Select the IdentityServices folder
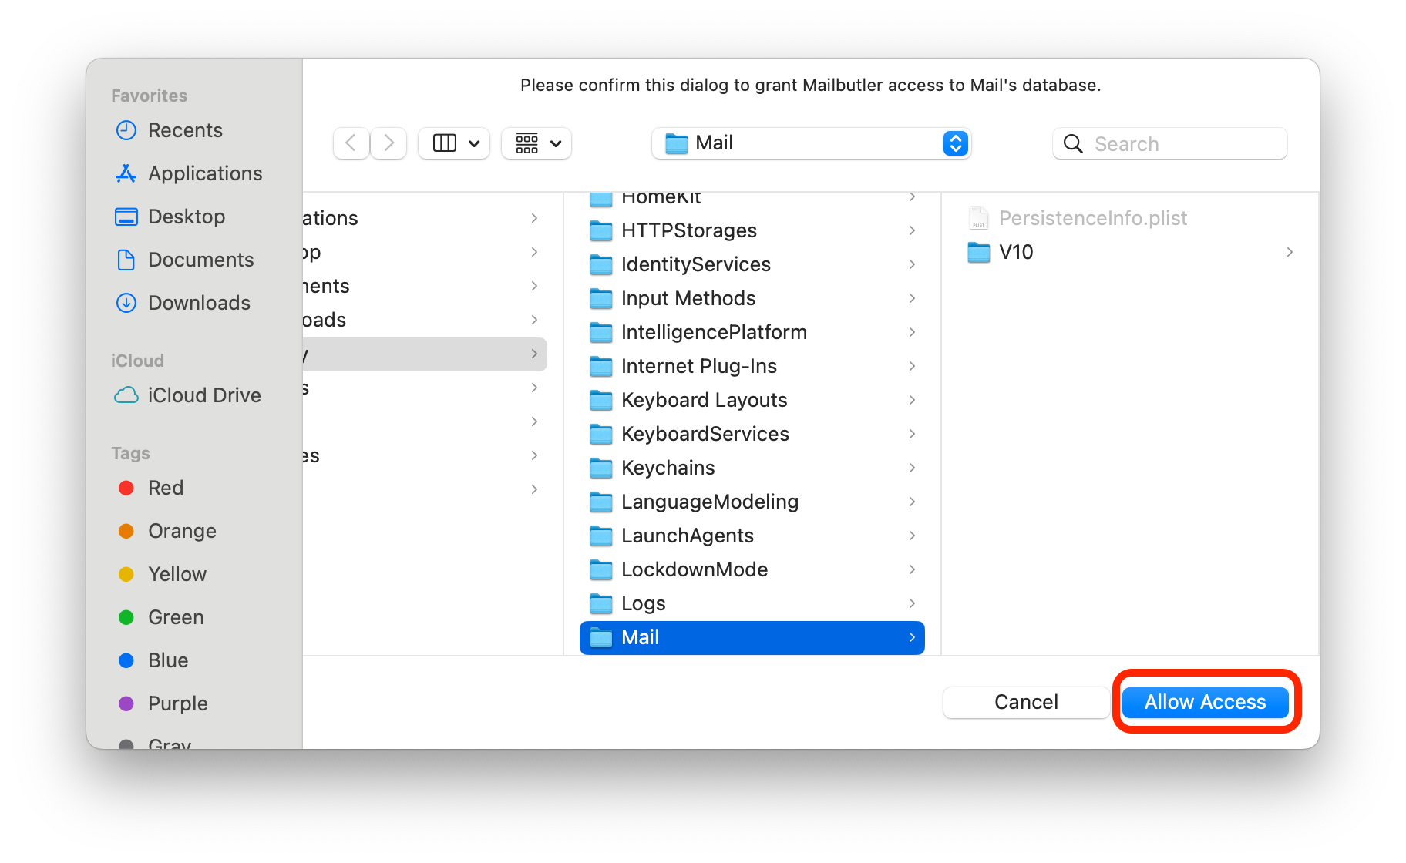 (x=752, y=264)
